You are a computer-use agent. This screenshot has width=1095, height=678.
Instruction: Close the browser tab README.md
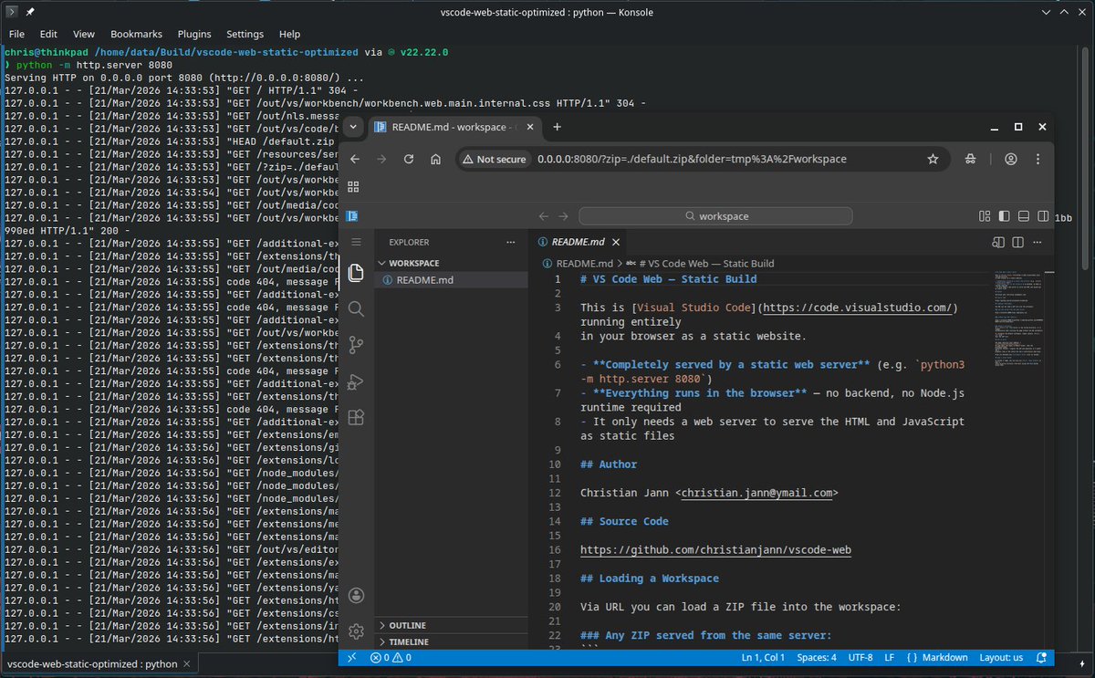(x=530, y=127)
